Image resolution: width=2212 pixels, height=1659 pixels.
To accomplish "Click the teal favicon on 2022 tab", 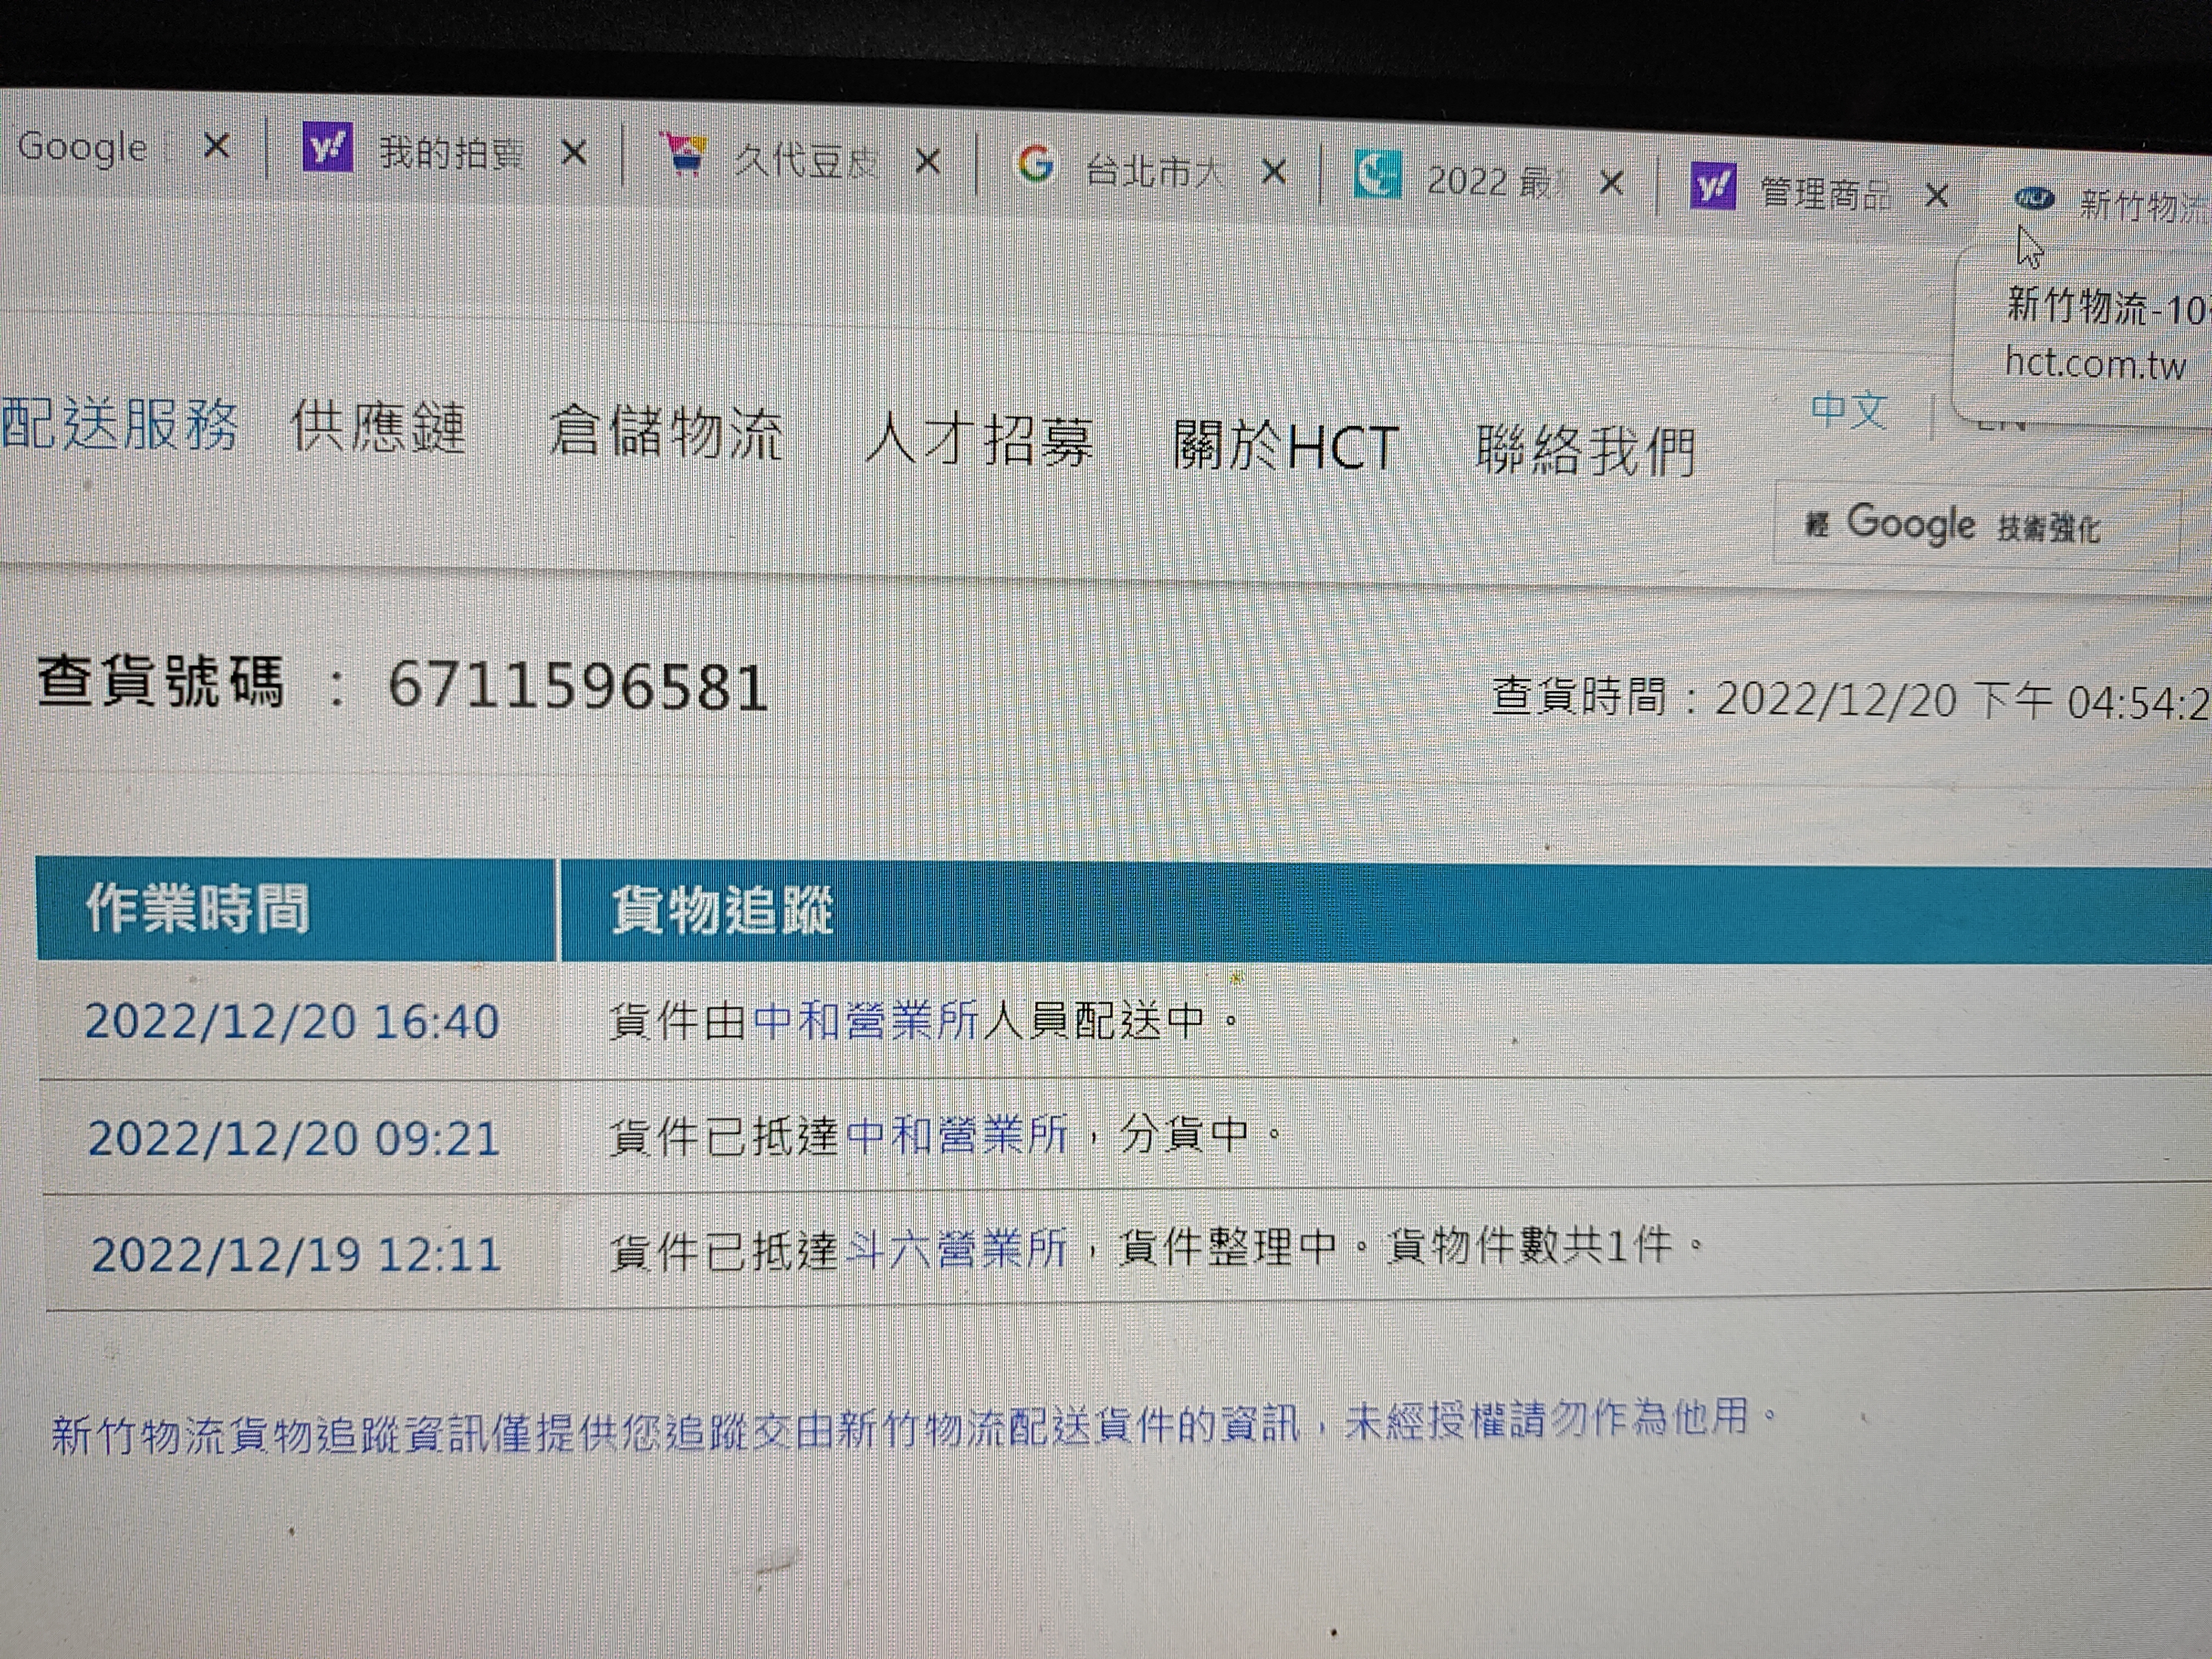I will coord(1377,174).
